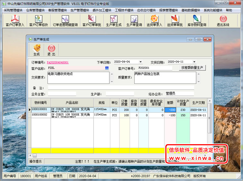Open 客服管理模块 menu
The width and height of the screenshot is (243, 181).
[x=57, y=10]
